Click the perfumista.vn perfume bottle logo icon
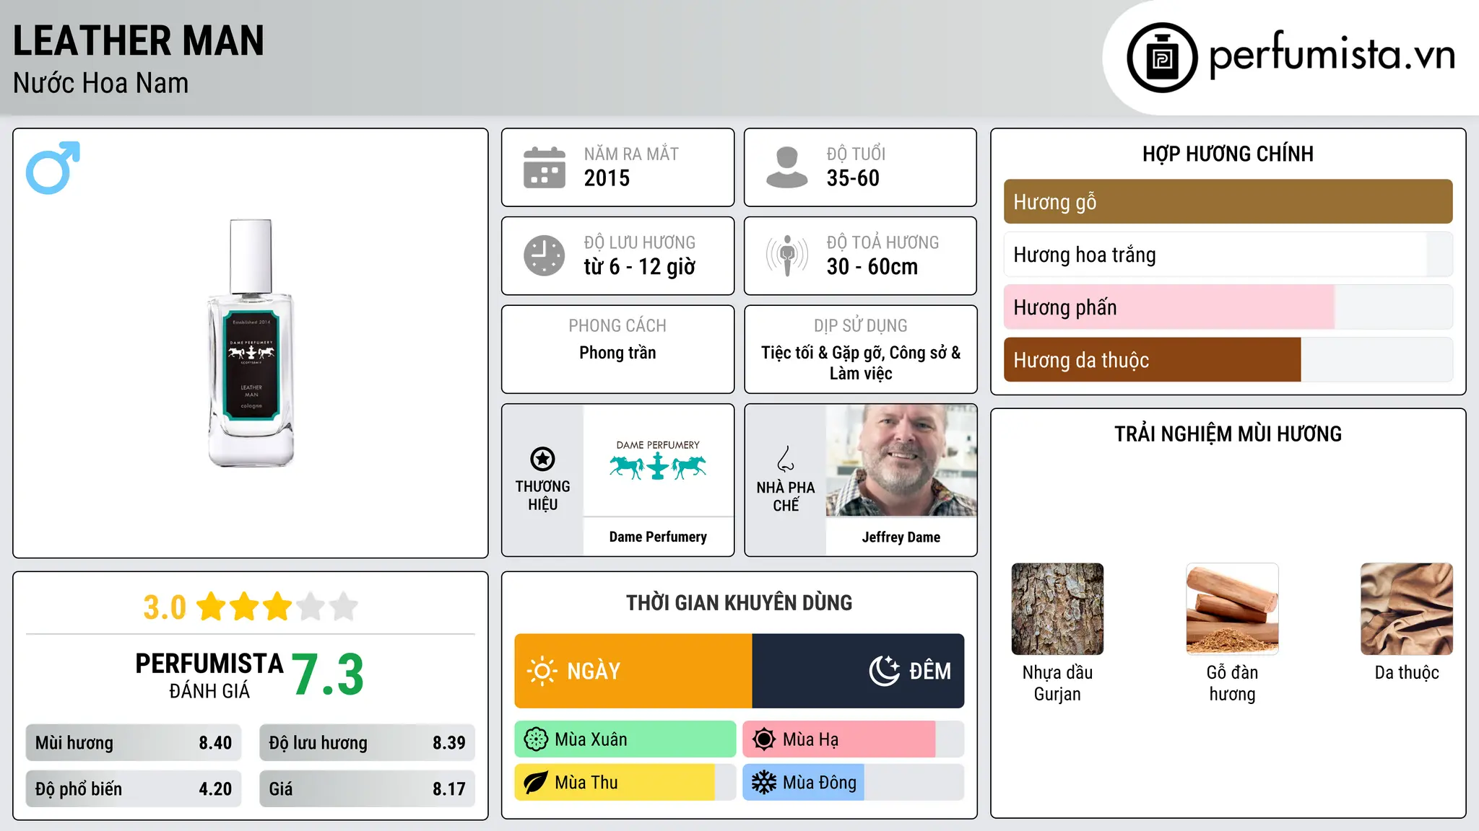The height and width of the screenshot is (831, 1479). coord(1162,58)
